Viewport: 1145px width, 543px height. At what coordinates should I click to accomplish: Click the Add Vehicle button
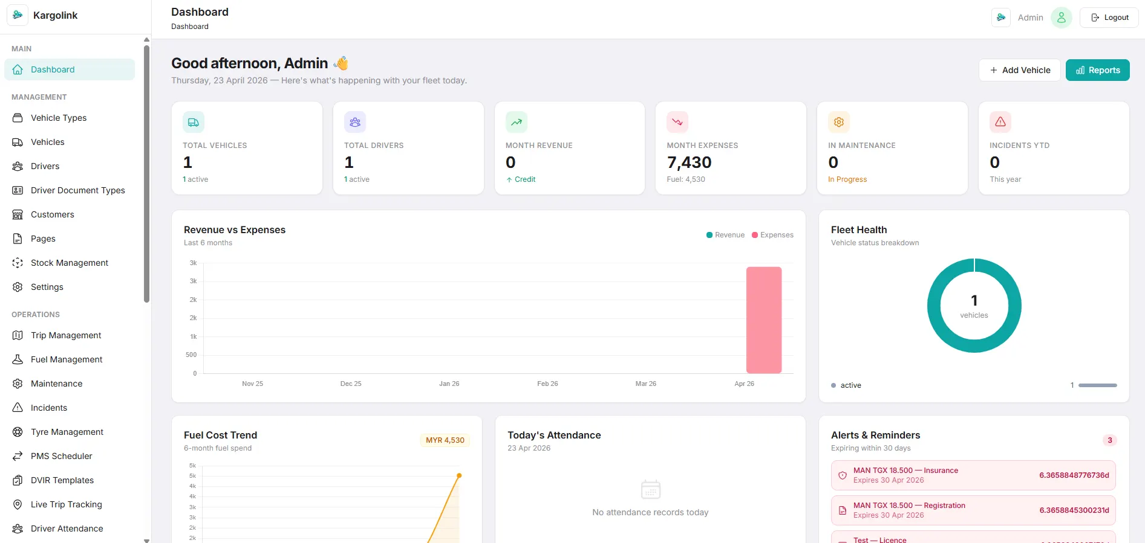(1020, 70)
